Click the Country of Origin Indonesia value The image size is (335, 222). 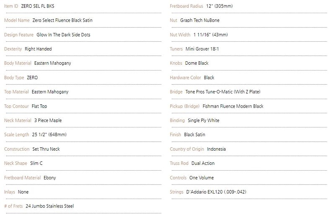click(216, 149)
